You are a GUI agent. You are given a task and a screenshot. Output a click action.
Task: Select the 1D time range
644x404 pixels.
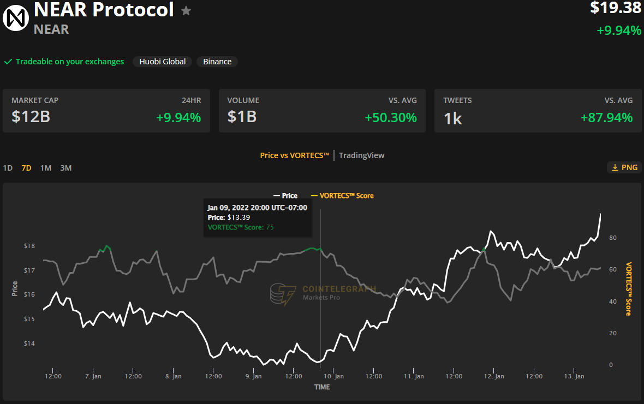8,168
